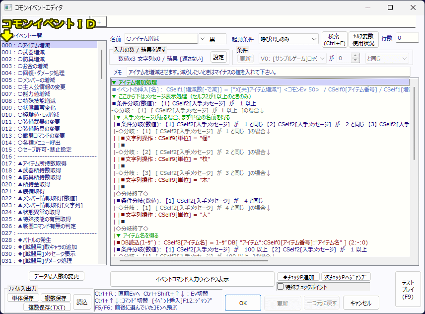Screen dimensions: 425x314
Task: Show the イベントコマンド入力ウィンドウ
Action: click(x=192, y=279)
